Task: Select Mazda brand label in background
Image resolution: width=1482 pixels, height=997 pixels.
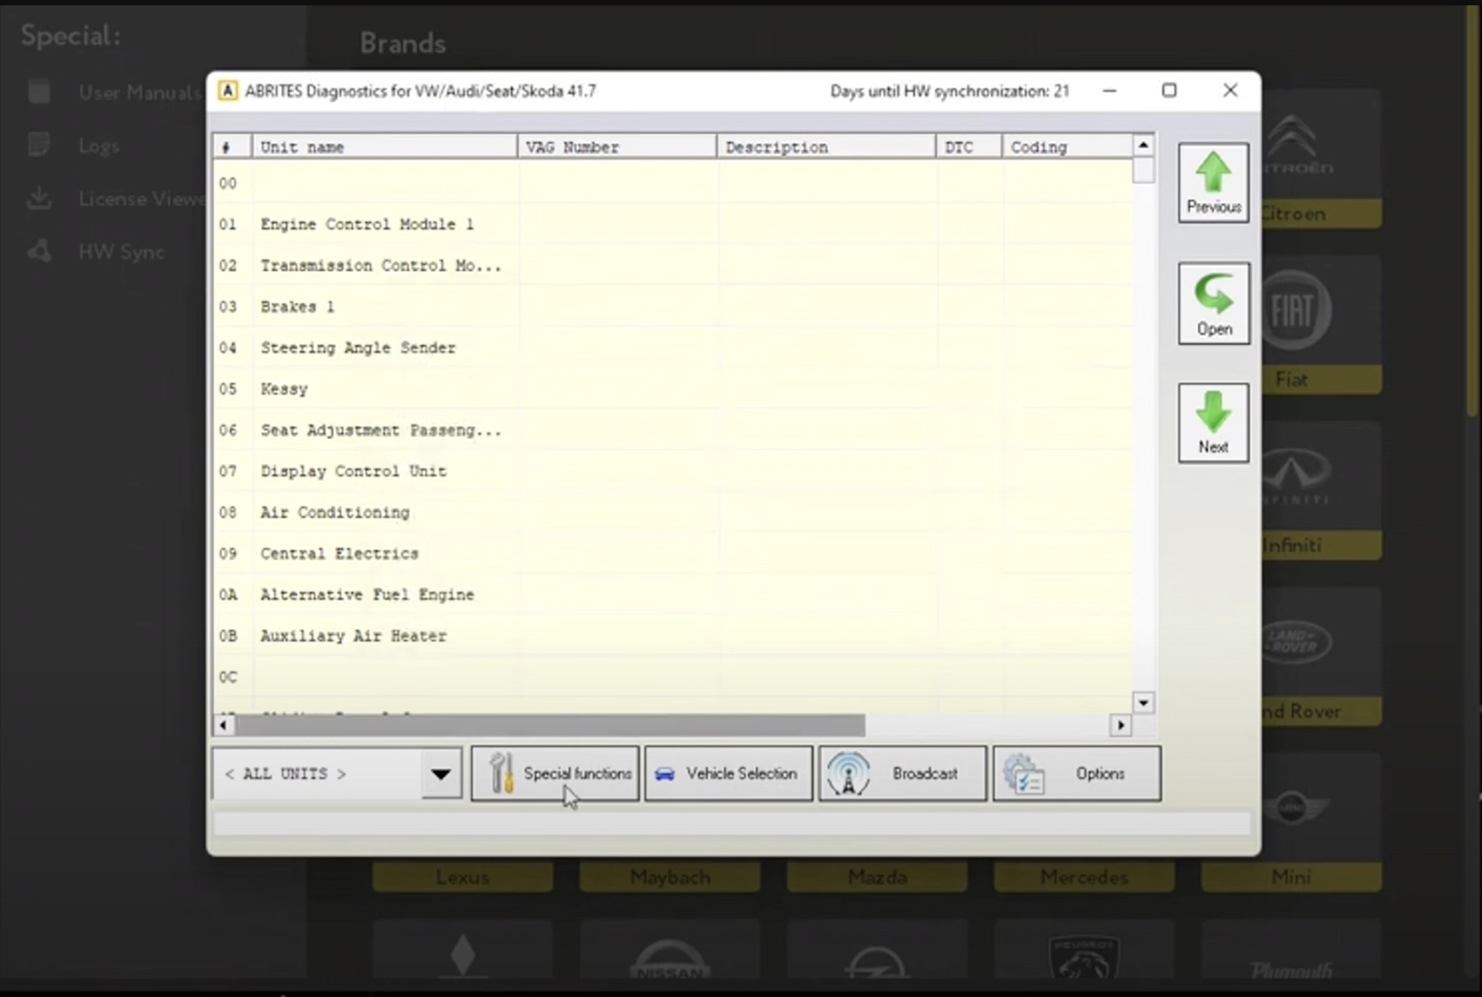Action: tap(877, 877)
